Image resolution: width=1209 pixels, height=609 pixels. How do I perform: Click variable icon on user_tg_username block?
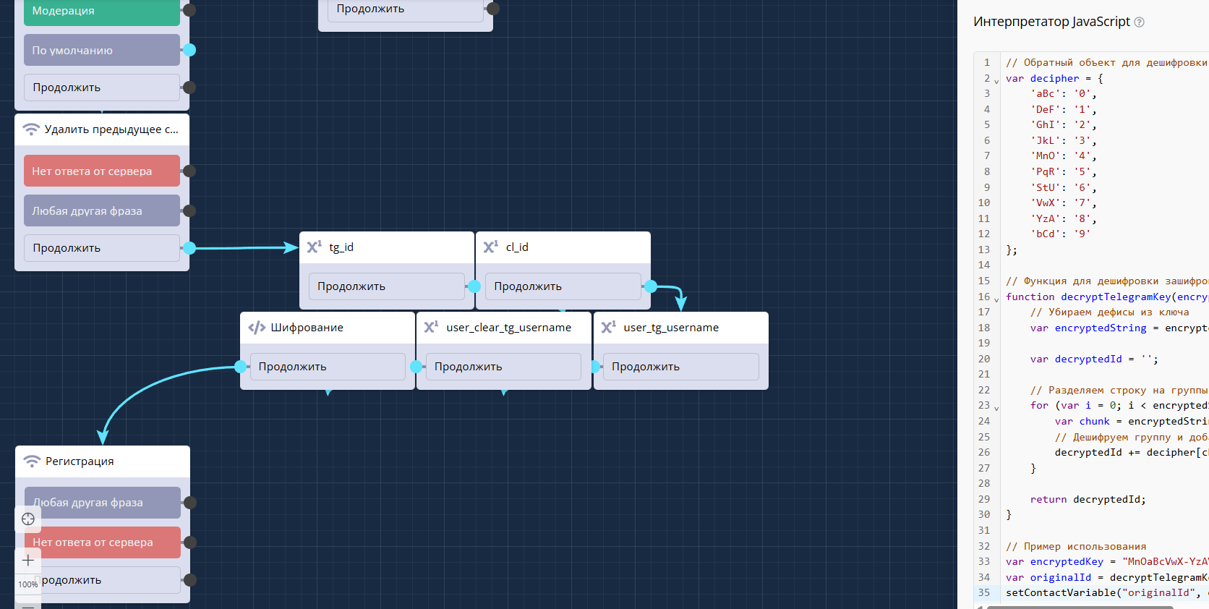point(608,328)
